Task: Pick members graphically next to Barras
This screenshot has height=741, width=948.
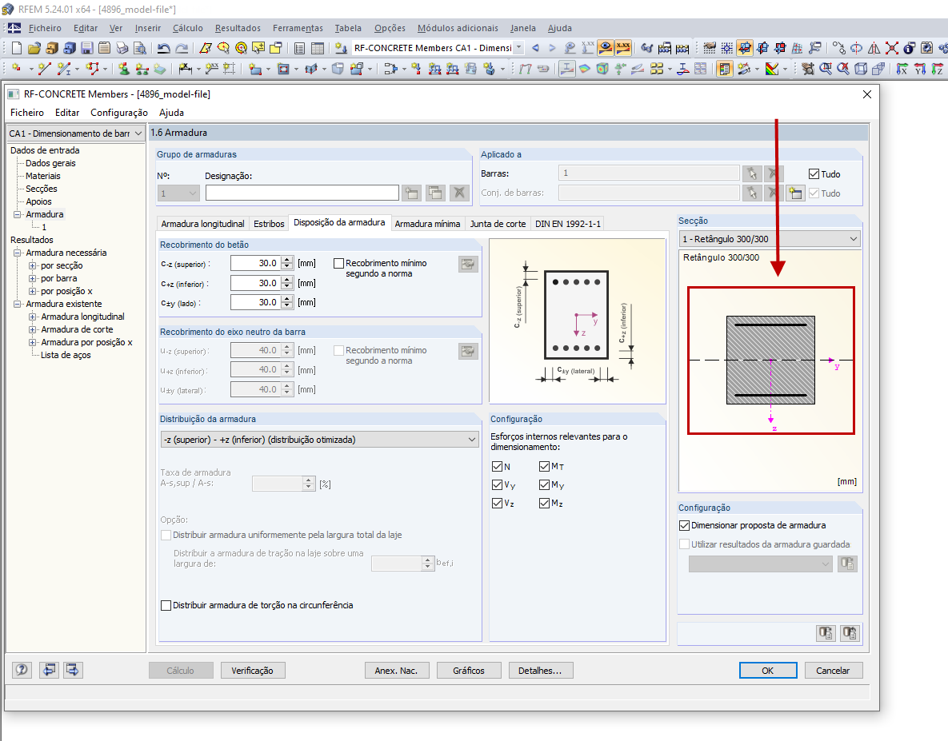Action: point(751,173)
